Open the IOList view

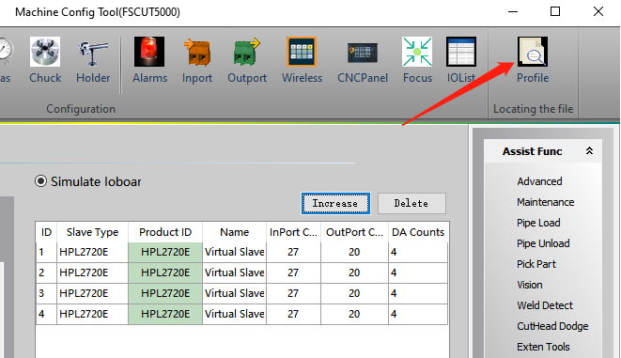click(461, 60)
